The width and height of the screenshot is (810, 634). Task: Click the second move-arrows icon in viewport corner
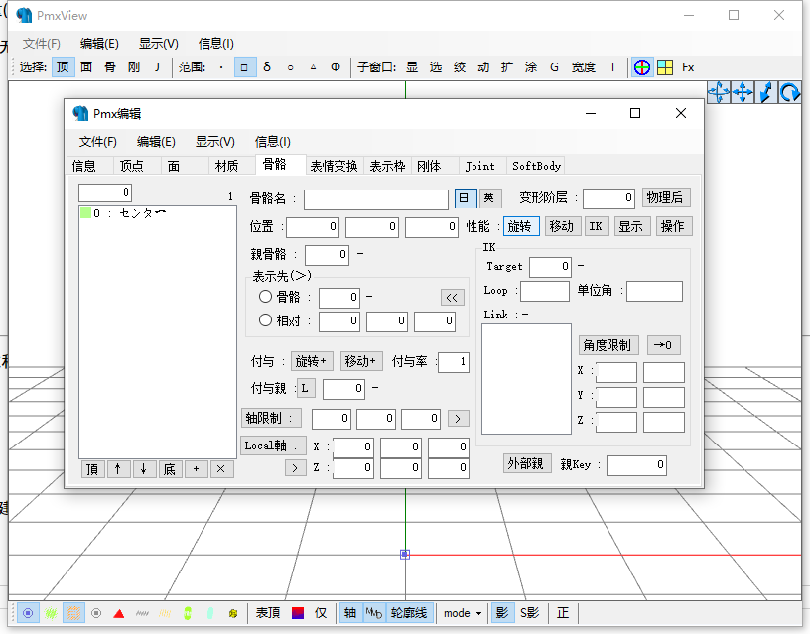(x=742, y=93)
